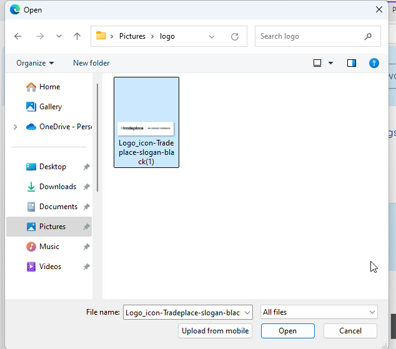
Task: Click the Cancel button
Action: pos(350,330)
